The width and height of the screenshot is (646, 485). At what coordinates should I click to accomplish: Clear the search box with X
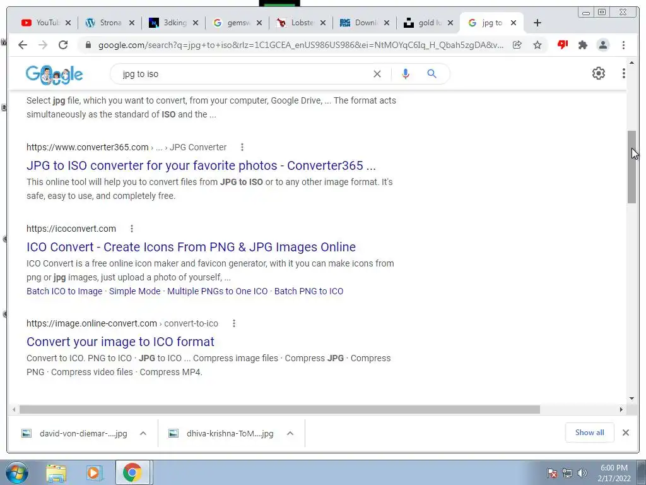(377, 74)
